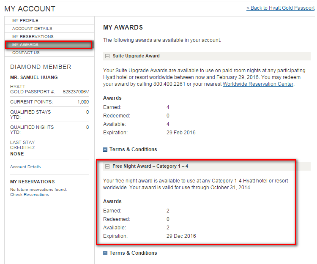Screen dimensions: 317x264
Task: Open Contact Us from the sidebar menu
Action: coord(26,53)
